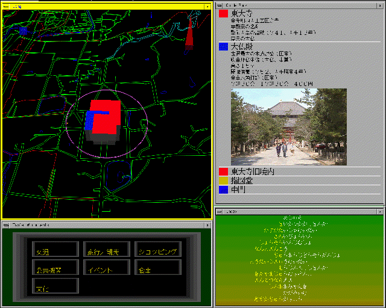Maximize the green text list window
Screen dimensions: 386x308
pos(380,212)
